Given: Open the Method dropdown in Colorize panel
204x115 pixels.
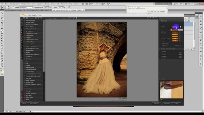Looking at the screenshot, I should [x=175, y=27].
